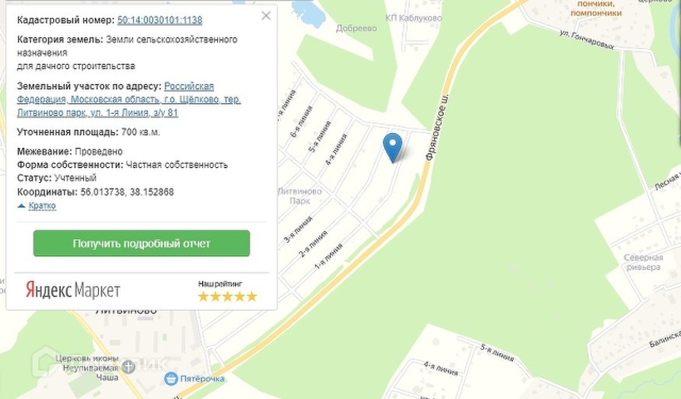Click the blue pond near Добреево
Image resolution: width=681 pixels, height=399 pixels.
pos(308,13)
